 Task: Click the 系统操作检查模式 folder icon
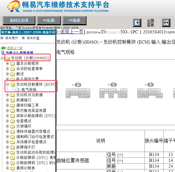coord(12,142)
